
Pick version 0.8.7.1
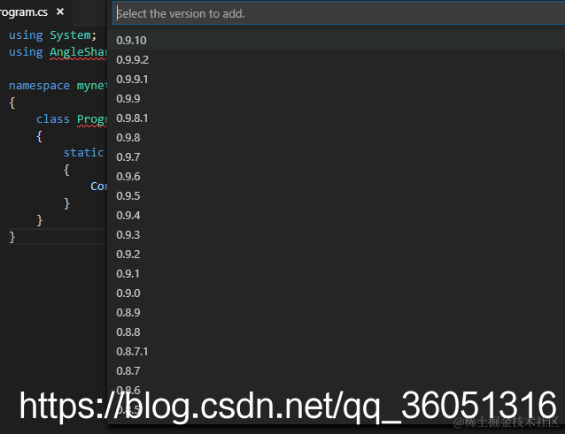(337, 351)
